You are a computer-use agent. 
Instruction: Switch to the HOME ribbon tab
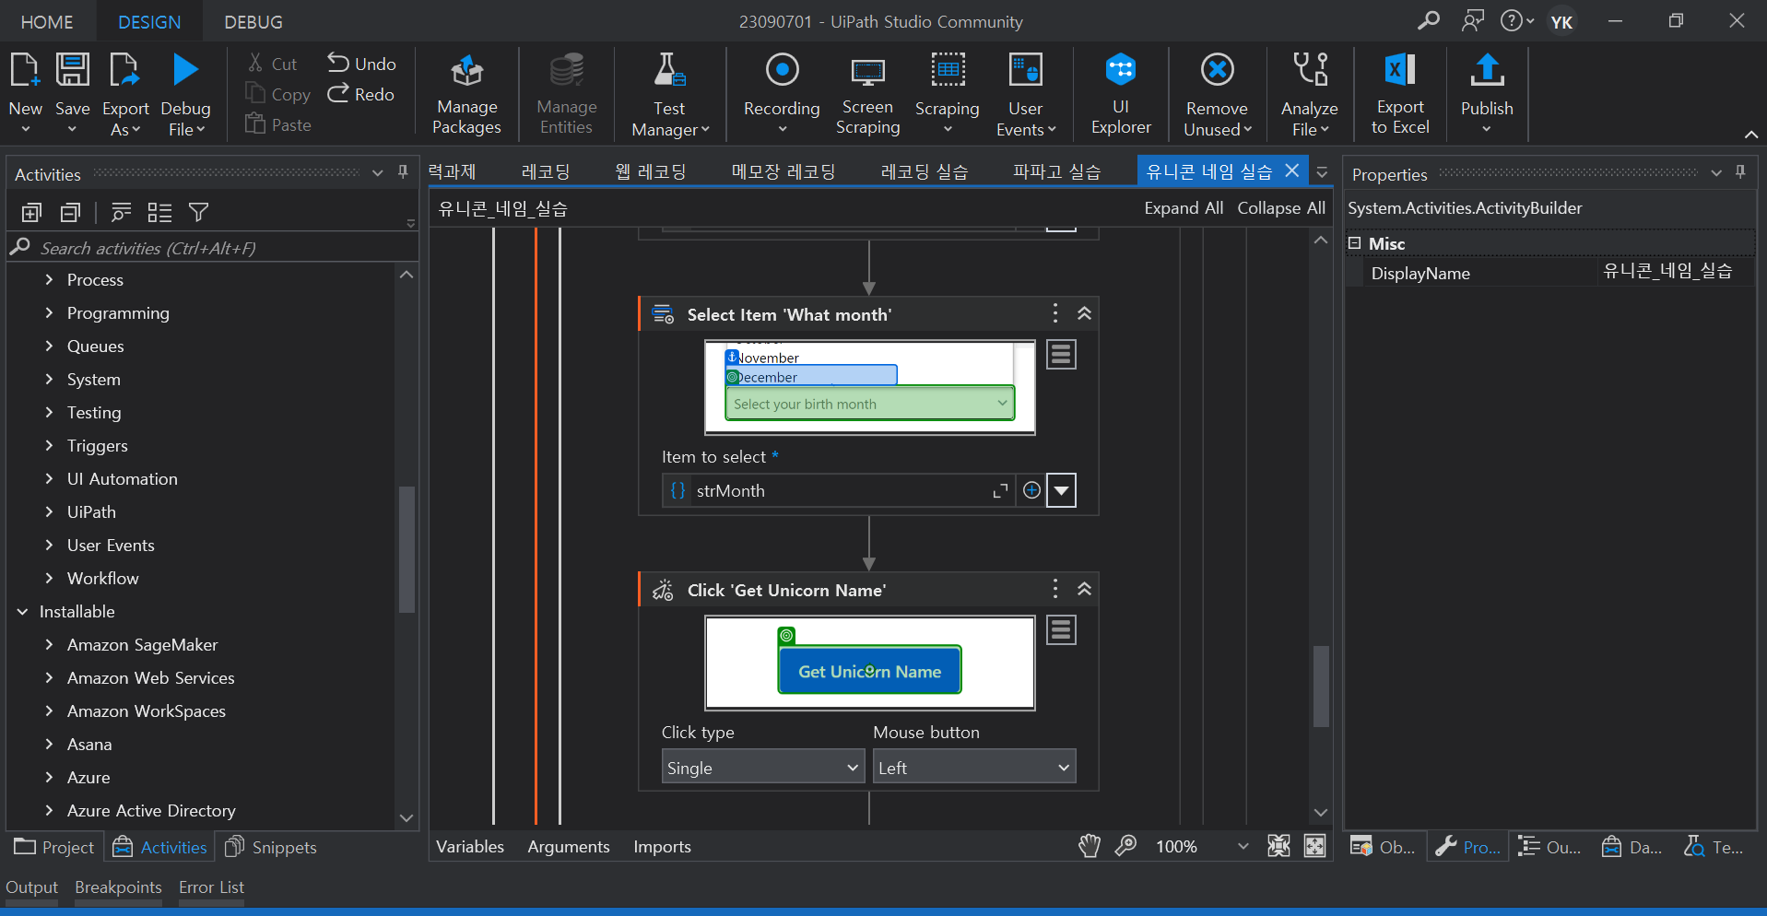tap(47, 22)
